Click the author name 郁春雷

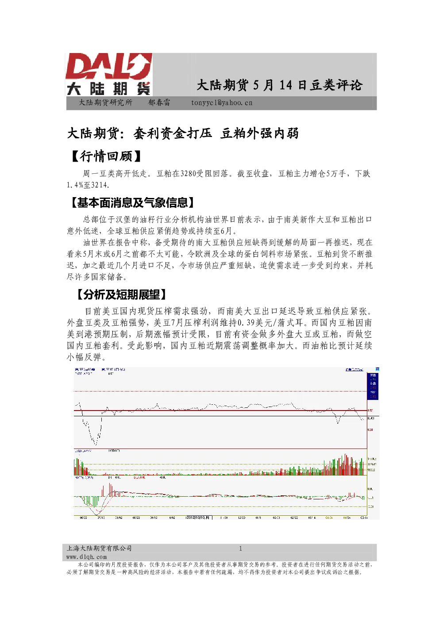point(159,103)
